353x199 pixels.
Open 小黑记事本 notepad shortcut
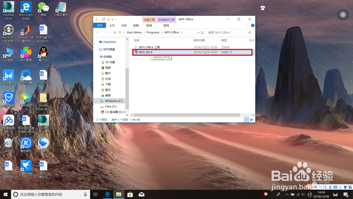[x=61, y=9]
